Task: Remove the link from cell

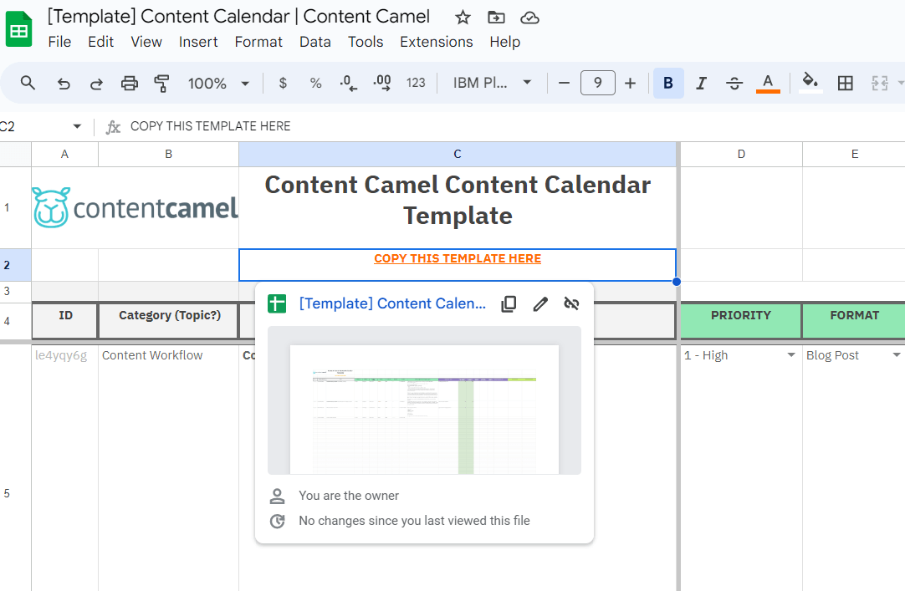Action: (x=571, y=304)
